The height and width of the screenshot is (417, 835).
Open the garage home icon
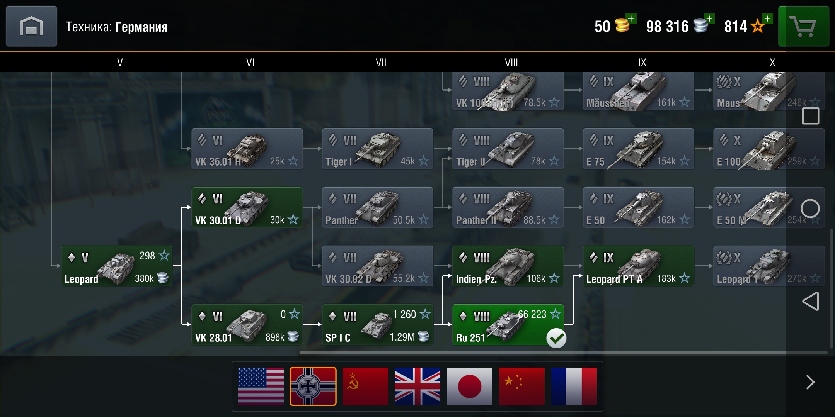pos(31,26)
